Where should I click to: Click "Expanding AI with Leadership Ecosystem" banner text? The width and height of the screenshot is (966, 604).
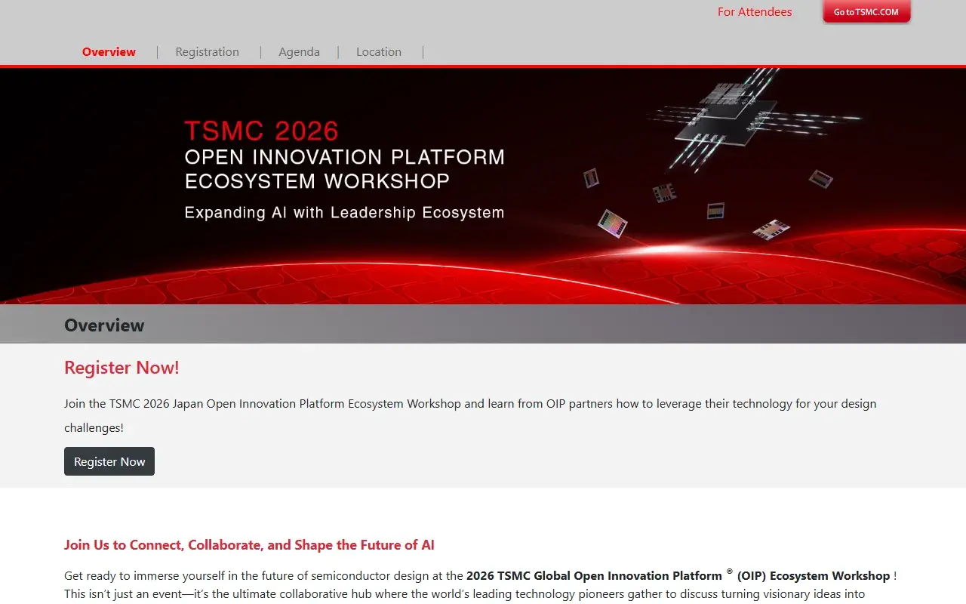point(344,213)
